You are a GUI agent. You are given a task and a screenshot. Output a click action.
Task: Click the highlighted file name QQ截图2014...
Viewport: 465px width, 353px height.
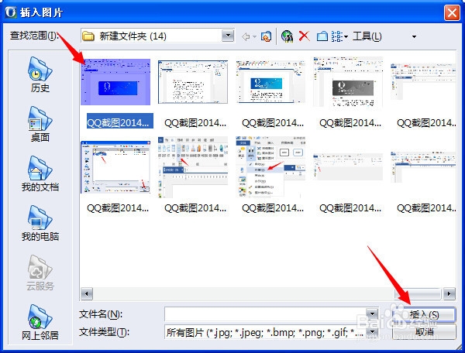(x=120, y=121)
